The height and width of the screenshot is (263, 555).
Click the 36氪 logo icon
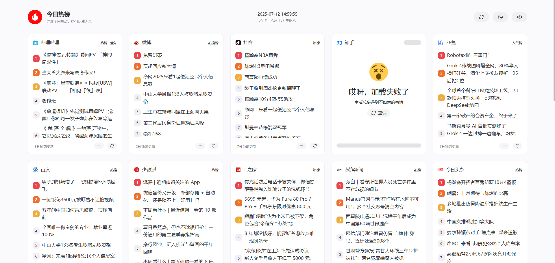tap(441, 43)
